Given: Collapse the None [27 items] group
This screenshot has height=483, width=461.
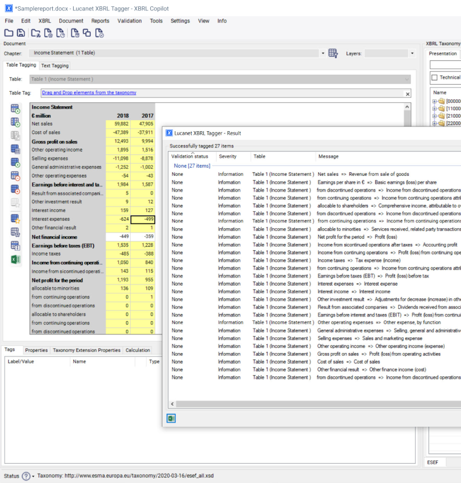Looking at the screenshot, I should pyautogui.click(x=192, y=166).
